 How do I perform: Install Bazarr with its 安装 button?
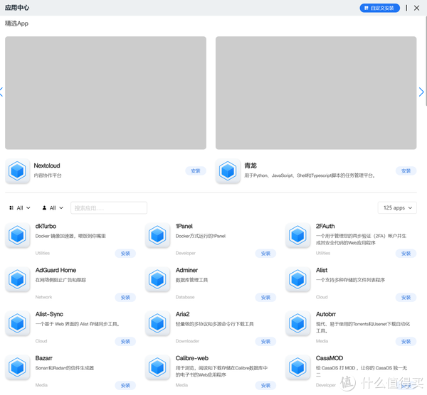pyautogui.click(x=125, y=386)
